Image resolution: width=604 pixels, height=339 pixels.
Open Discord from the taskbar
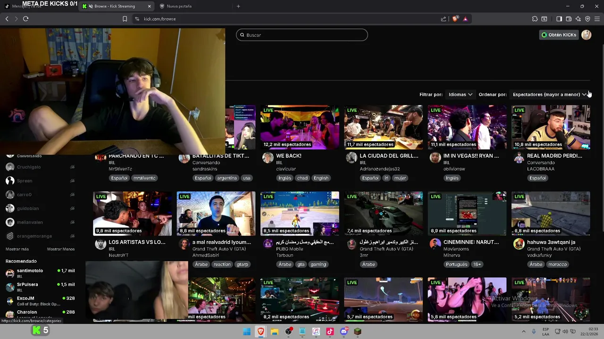pos(344,331)
